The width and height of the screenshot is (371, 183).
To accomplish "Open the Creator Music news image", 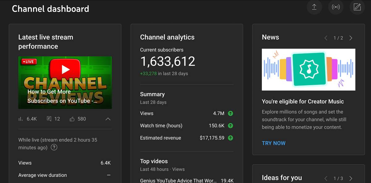I will (309, 70).
